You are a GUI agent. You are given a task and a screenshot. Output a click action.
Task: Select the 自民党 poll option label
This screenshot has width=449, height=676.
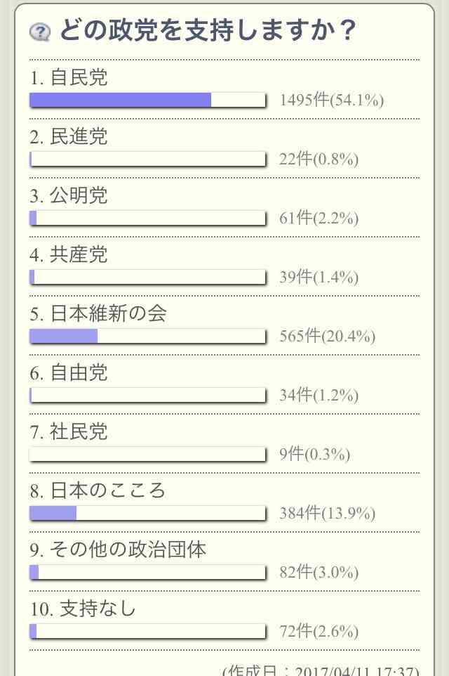tap(69, 78)
